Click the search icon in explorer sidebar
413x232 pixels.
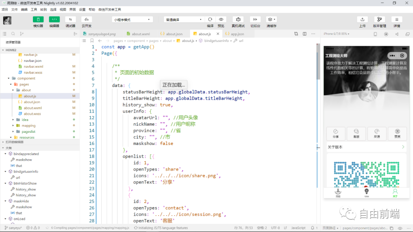click(13, 34)
